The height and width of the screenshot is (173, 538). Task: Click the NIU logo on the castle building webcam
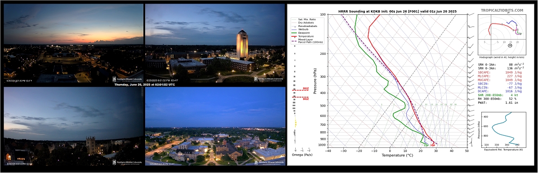(x=127, y=162)
